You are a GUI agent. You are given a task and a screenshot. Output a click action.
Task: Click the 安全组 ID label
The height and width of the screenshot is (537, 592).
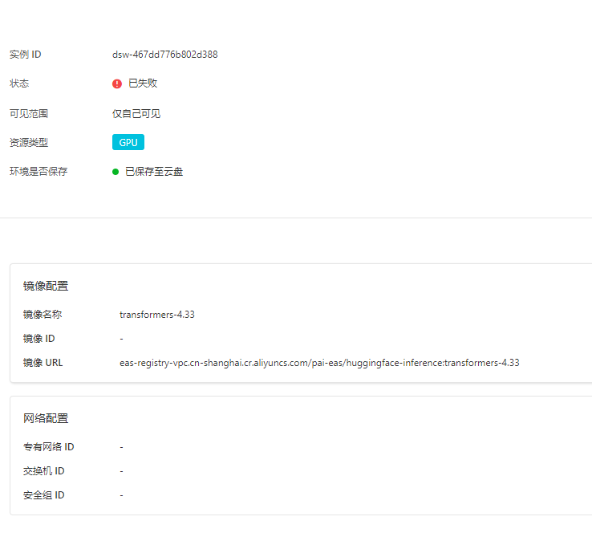(44, 495)
